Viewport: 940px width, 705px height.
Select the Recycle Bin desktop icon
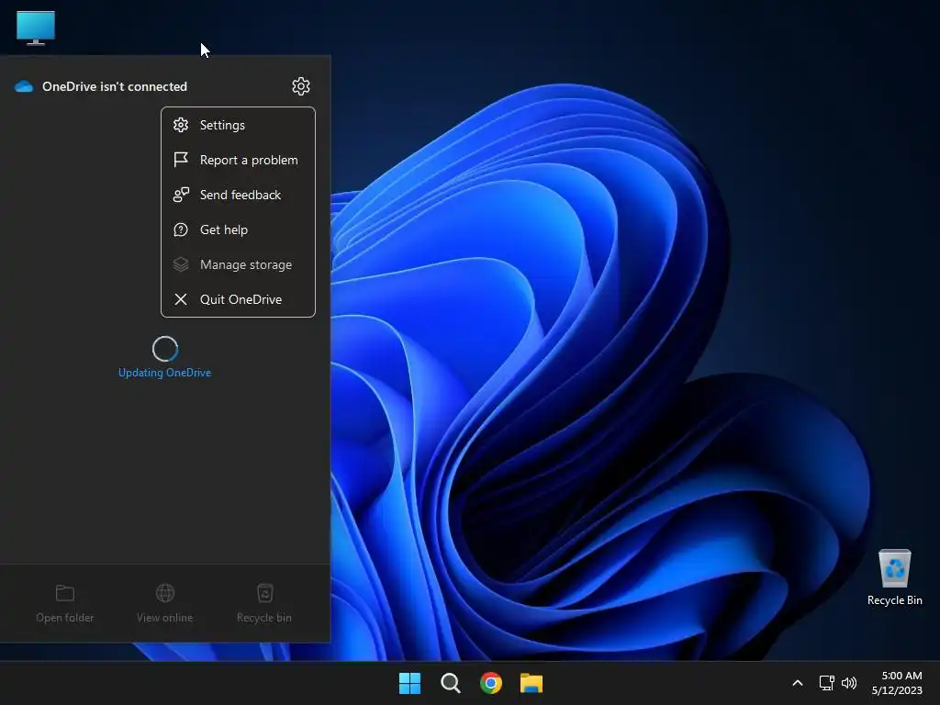tap(894, 577)
